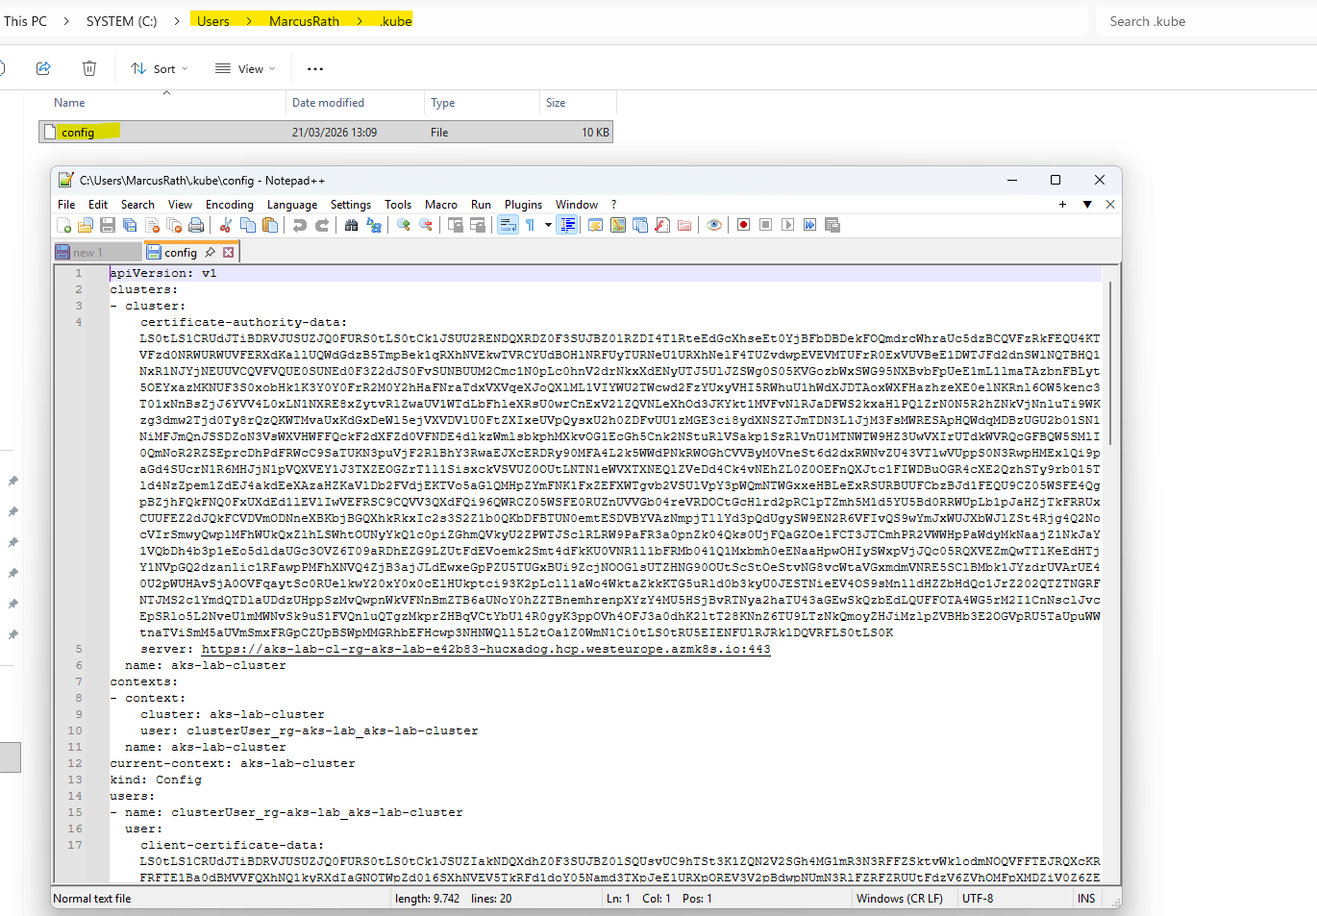The height and width of the screenshot is (916, 1317).
Task: Open Folder as Workspace toolbar icon
Action: click(x=684, y=225)
